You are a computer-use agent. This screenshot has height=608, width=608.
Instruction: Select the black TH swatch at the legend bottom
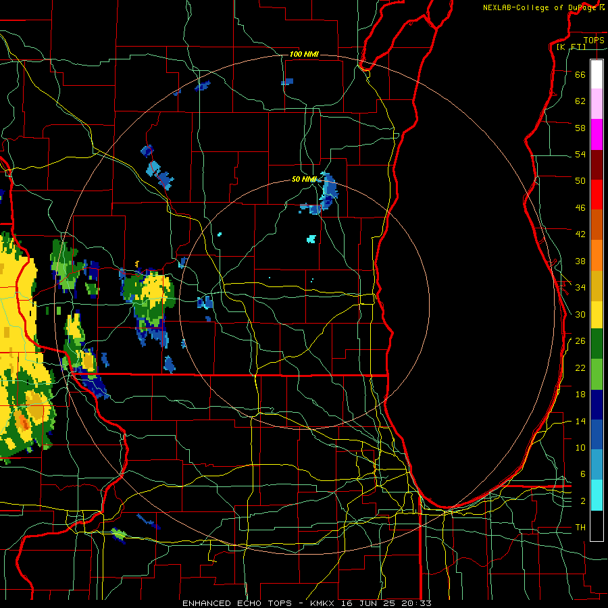click(x=597, y=526)
